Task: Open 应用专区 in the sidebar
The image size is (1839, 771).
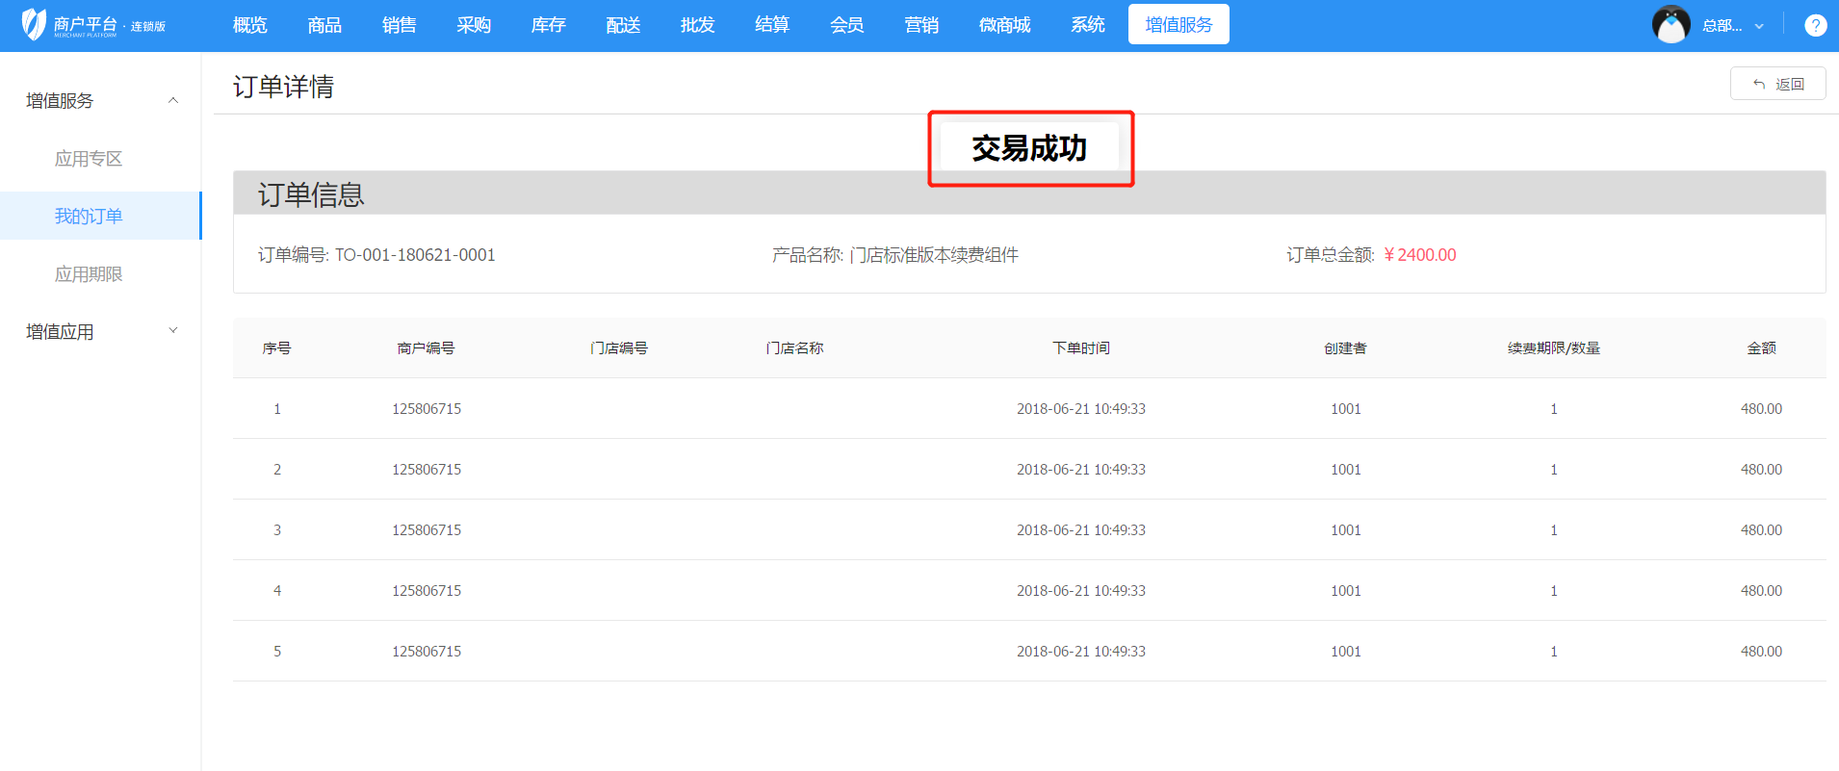Action: 89,159
